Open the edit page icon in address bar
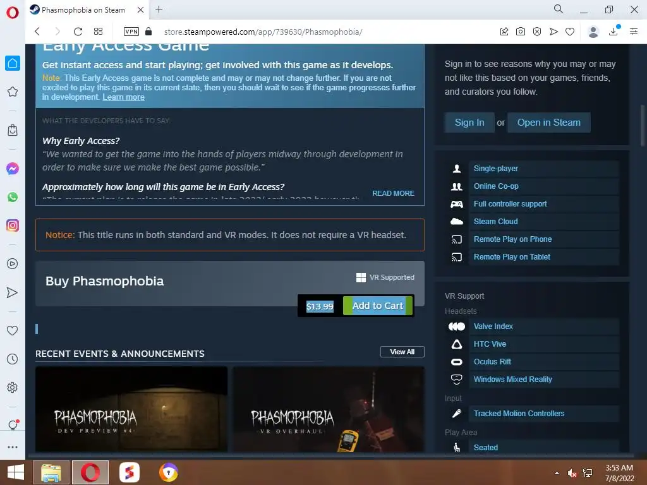Image resolution: width=647 pixels, height=485 pixels. pyautogui.click(x=504, y=32)
